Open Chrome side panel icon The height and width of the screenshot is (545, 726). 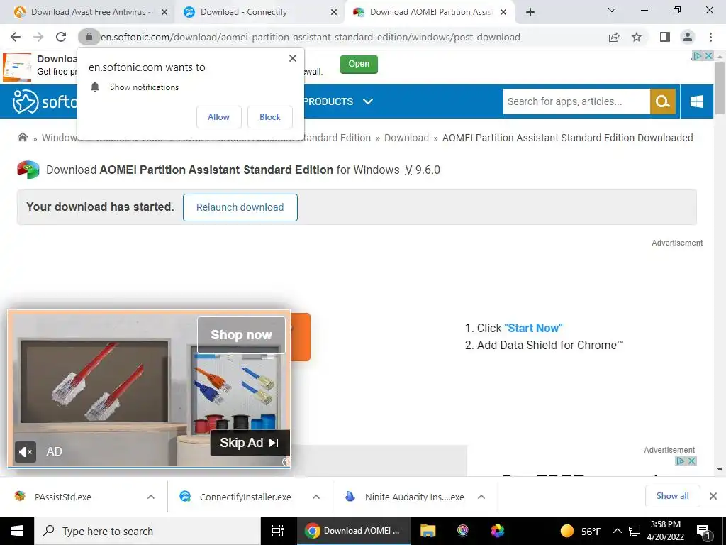tap(665, 37)
